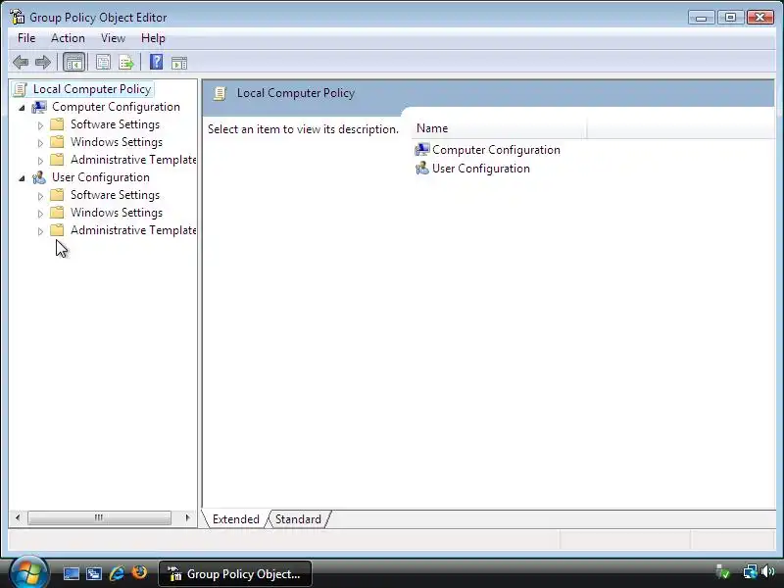
Task: Open the Help toolbar icon
Action: click(x=156, y=62)
